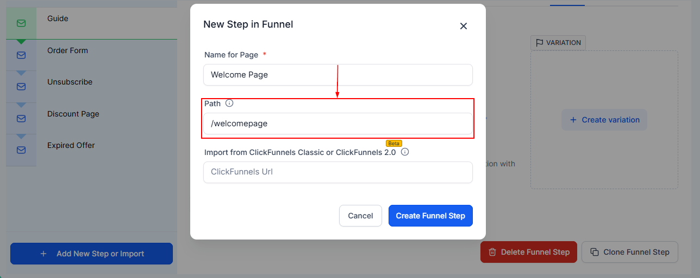Click the Create variation button
The width and height of the screenshot is (700, 278).
[x=604, y=120]
